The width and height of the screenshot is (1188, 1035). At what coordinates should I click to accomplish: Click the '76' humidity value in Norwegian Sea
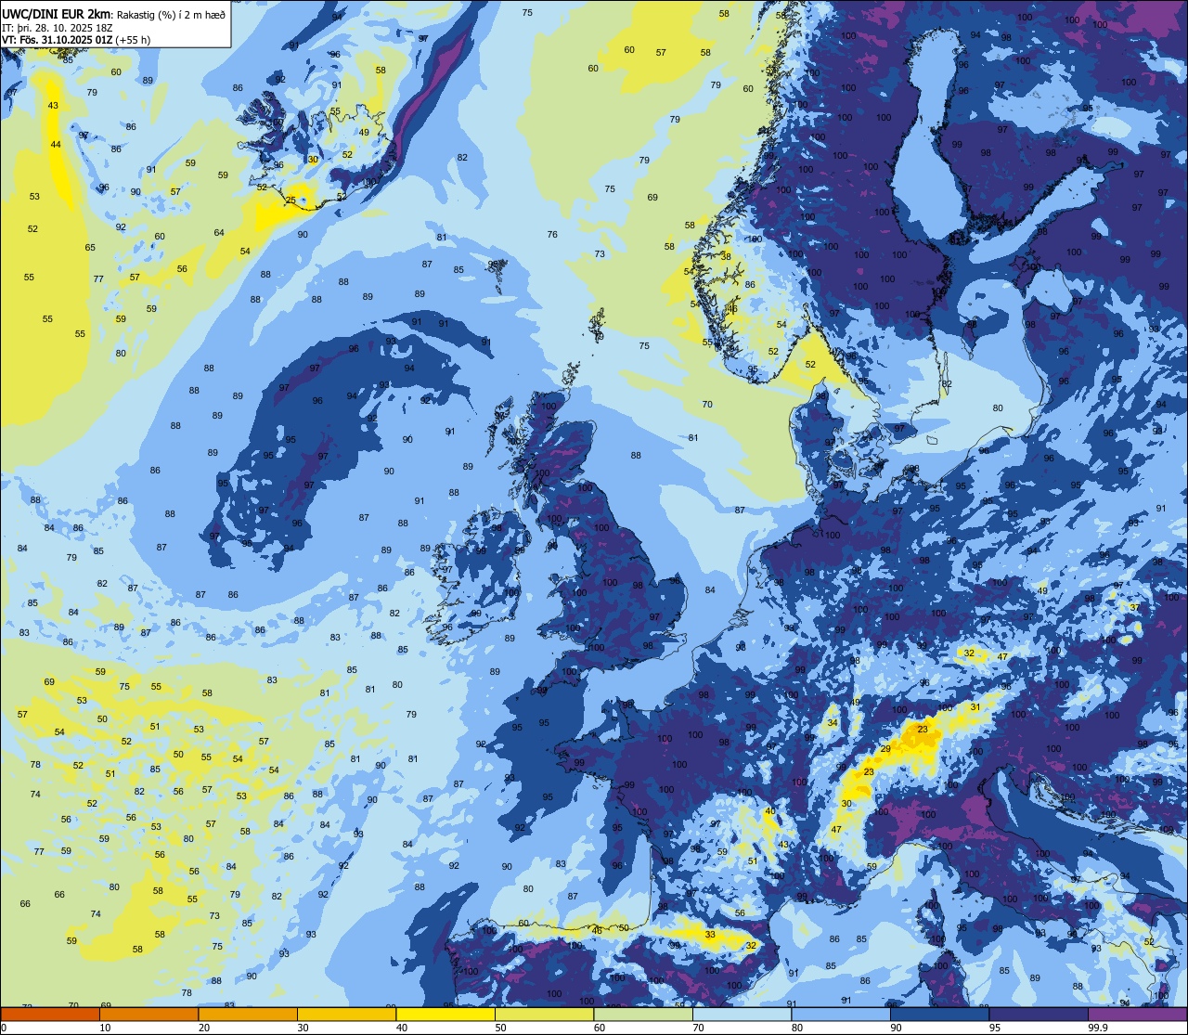(x=552, y=235)
